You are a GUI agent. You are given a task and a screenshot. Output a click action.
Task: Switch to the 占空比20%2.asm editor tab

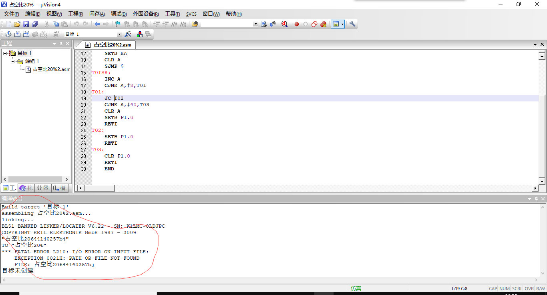click(108, 44)
